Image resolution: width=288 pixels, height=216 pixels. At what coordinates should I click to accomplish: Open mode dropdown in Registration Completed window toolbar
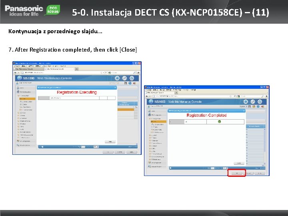[x=244, y=106]
